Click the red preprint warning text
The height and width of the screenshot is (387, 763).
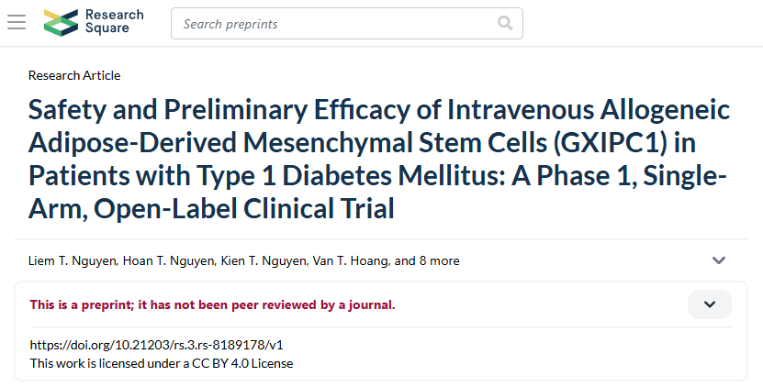pyautogui.click(x=213, y=304)
